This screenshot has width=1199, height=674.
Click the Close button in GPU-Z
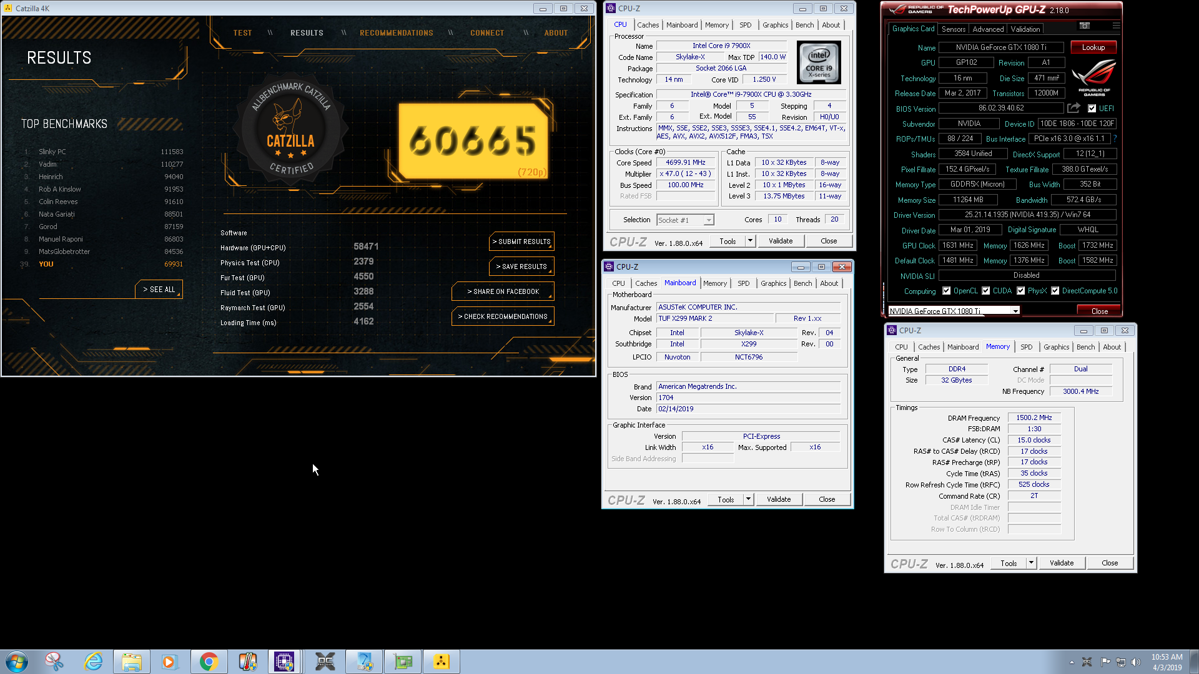click(1100, 311)
